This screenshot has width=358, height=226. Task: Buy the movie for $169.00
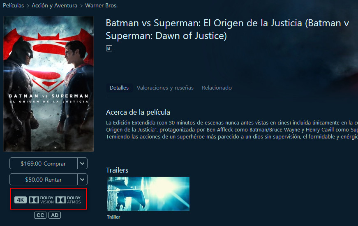(44, 164)
